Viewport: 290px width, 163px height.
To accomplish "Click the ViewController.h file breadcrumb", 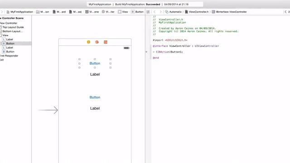I will click(x=197, y=12).
